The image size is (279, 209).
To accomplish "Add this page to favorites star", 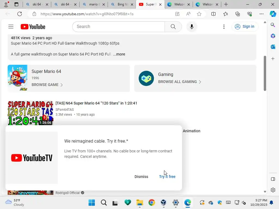I will point(199,14).
